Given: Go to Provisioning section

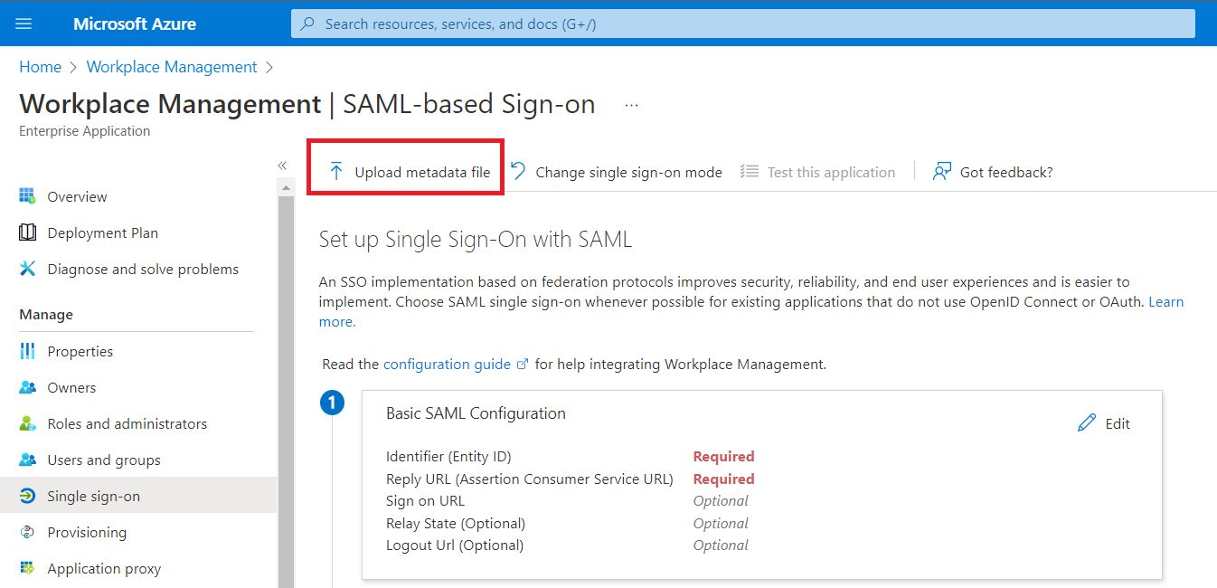Looking at the screenshot, I should pos(87,532).
